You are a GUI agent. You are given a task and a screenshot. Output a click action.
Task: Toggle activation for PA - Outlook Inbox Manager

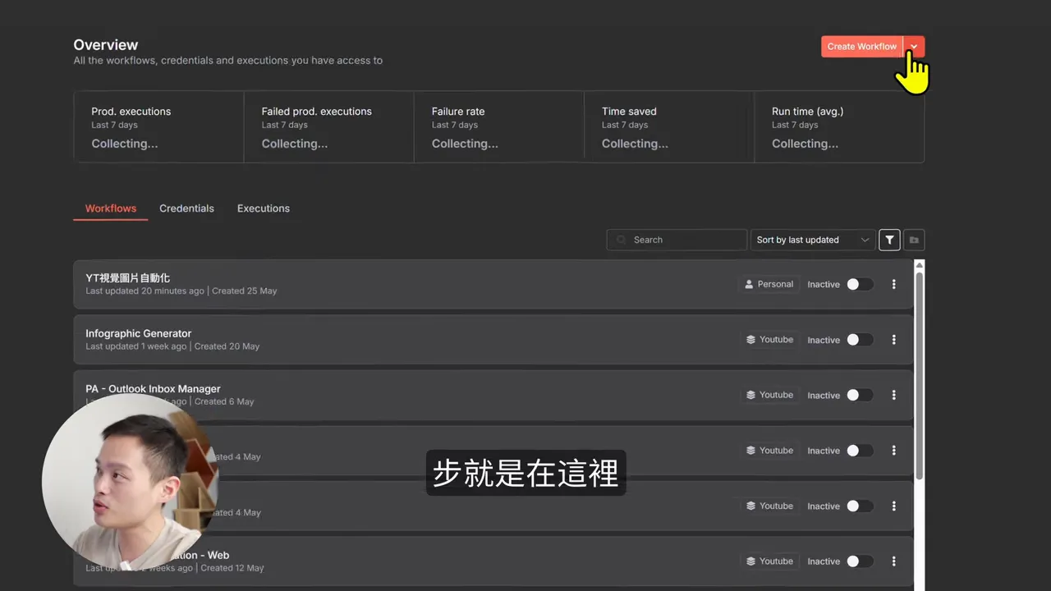tap(860, 395)
